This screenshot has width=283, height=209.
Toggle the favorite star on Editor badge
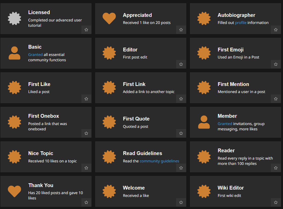[x=181, y=64]
